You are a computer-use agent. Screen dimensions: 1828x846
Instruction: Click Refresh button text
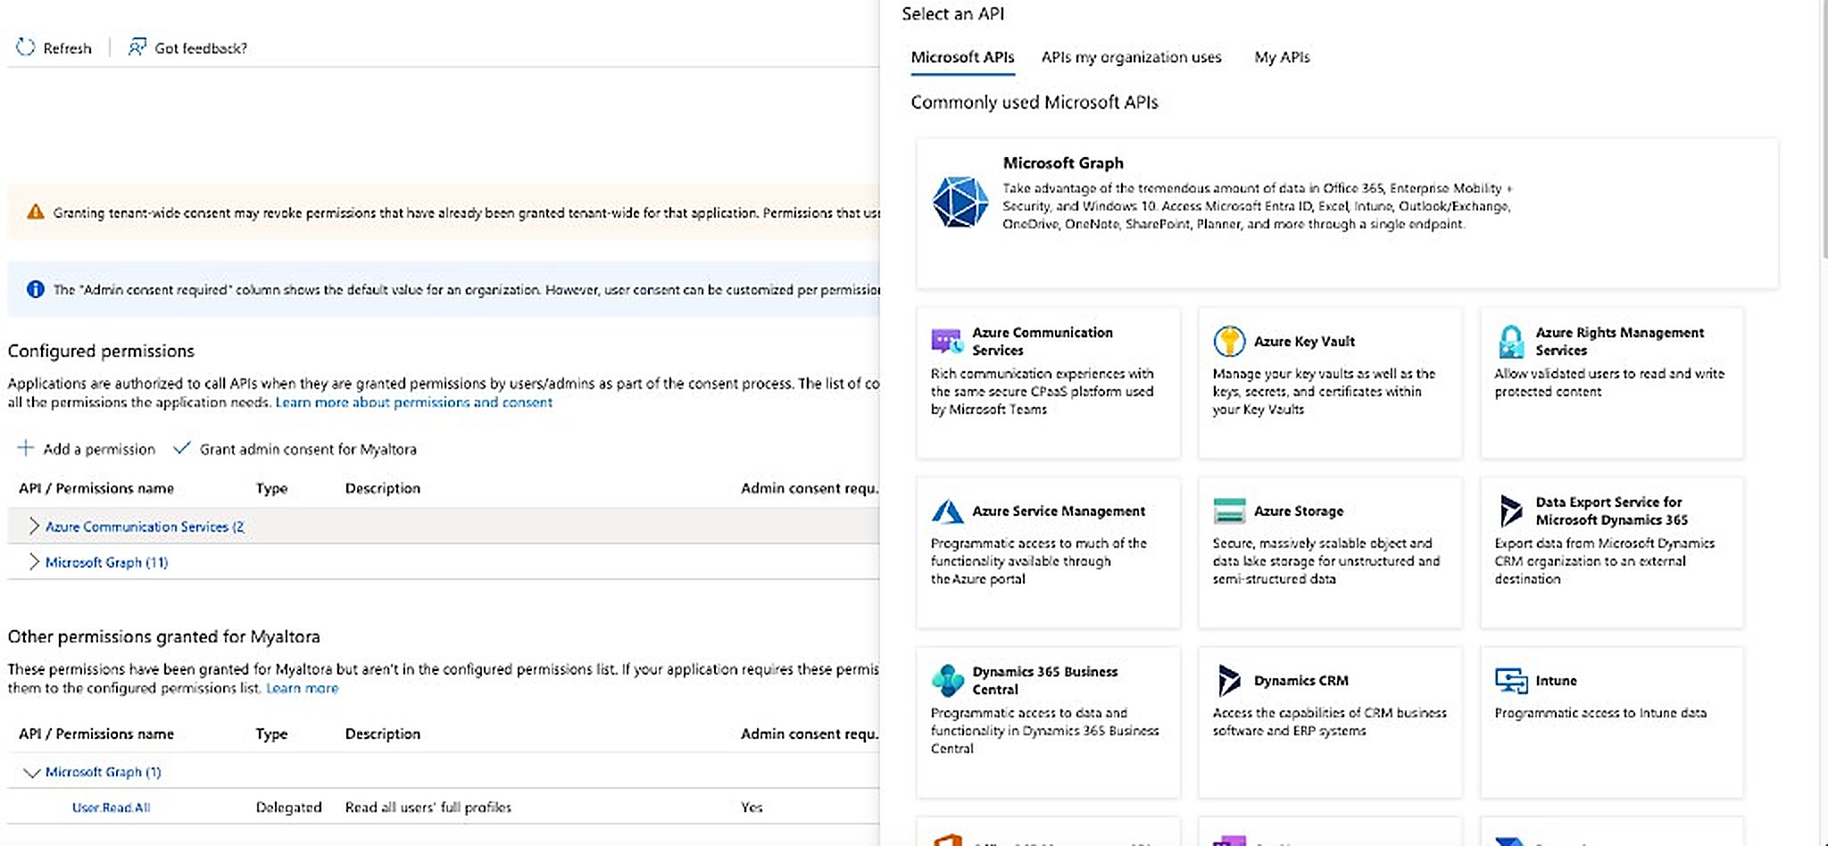pyautogui.click(x=67, y=48)
